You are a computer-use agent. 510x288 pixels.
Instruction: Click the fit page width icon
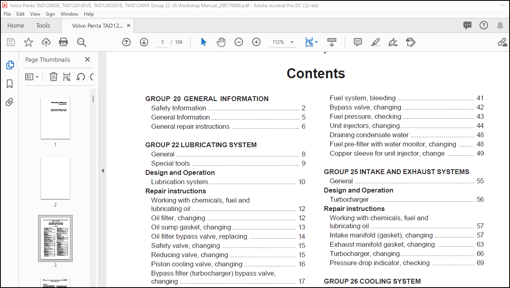(309, 42)
